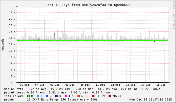This screenshot has width=176, height=103.
Task: Click the 12 Dec date label
Action: [115, 85]
